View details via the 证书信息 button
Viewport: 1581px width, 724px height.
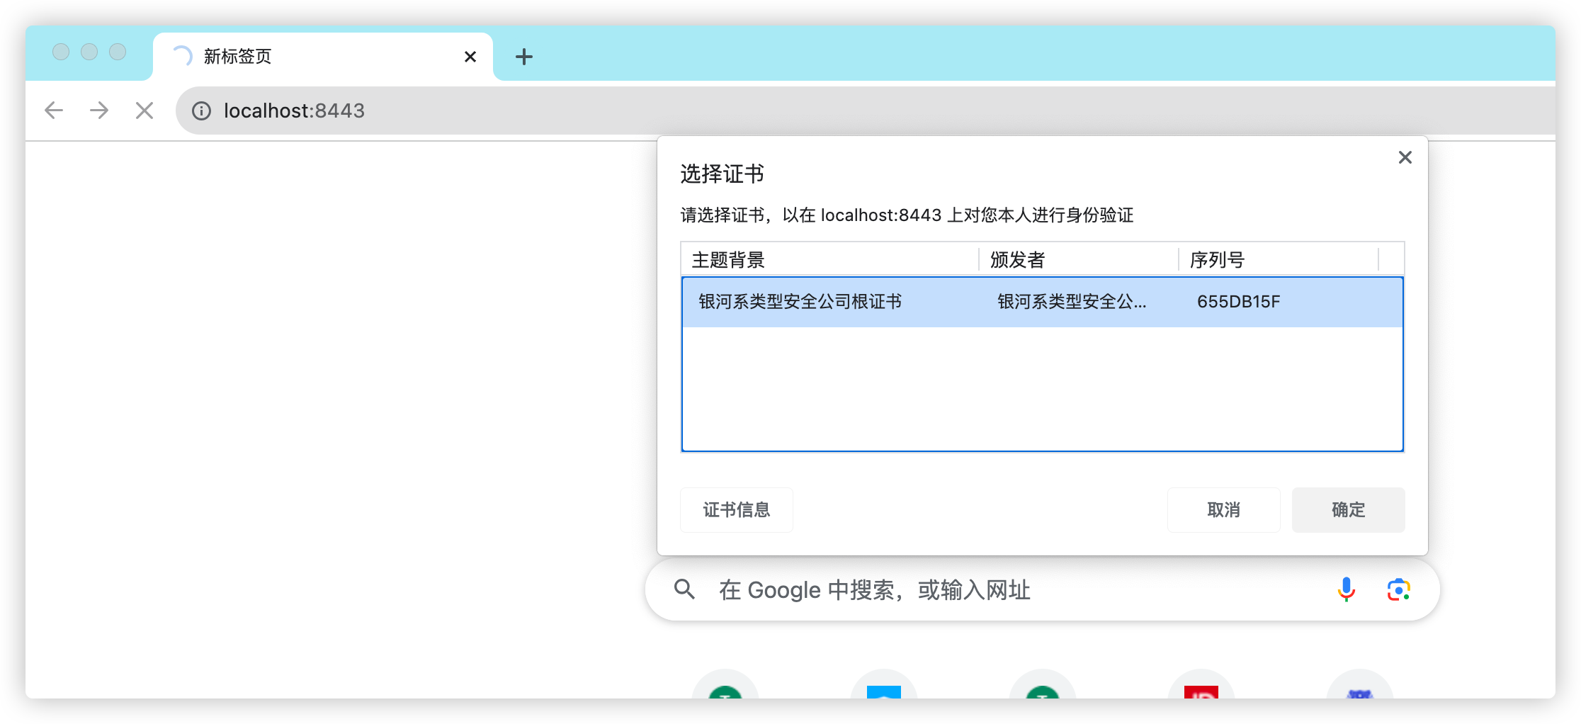point(736,509)
